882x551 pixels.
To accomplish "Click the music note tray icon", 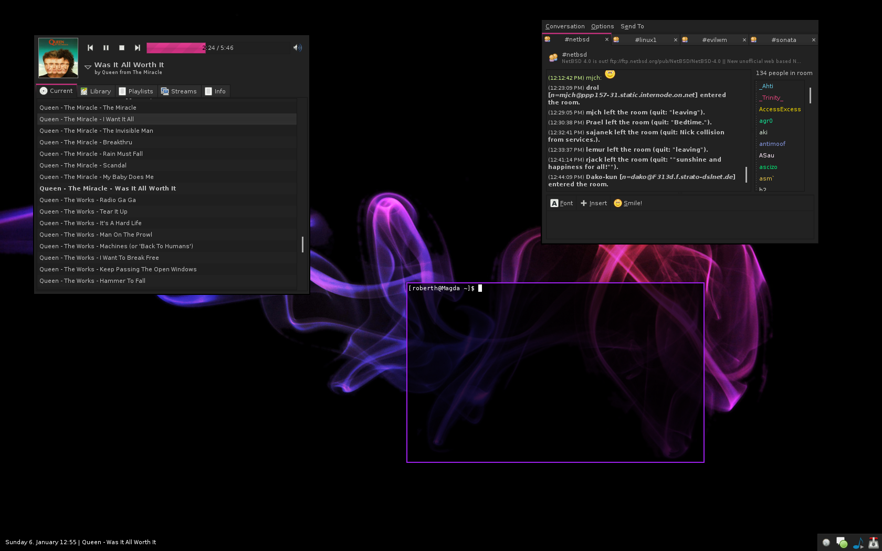I will click(858, 543).
